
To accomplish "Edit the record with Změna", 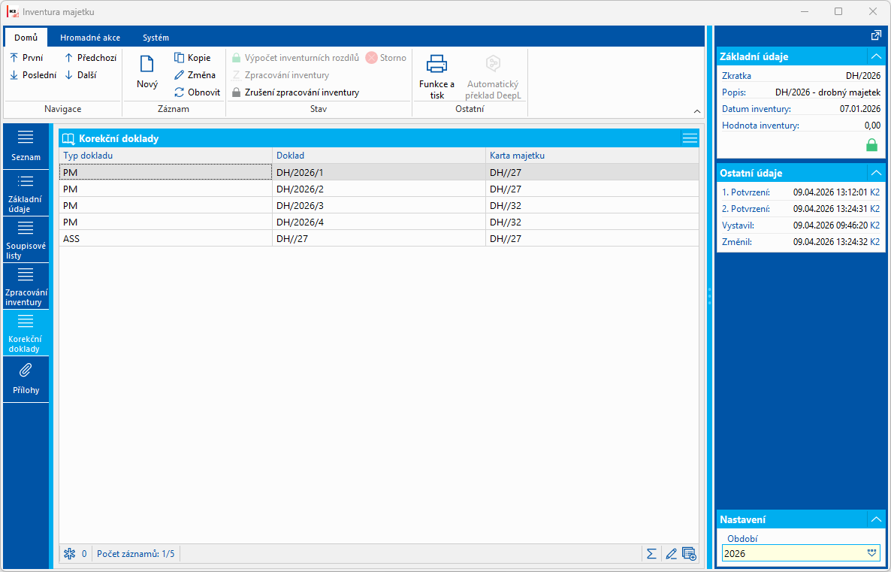I will click(x=195, y=75).
